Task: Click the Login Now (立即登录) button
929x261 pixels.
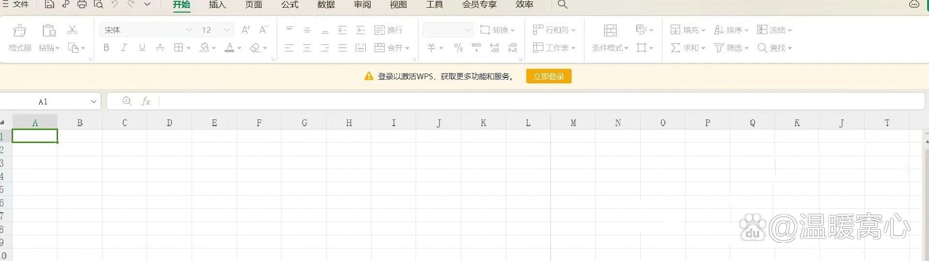Action: point(549,76)
